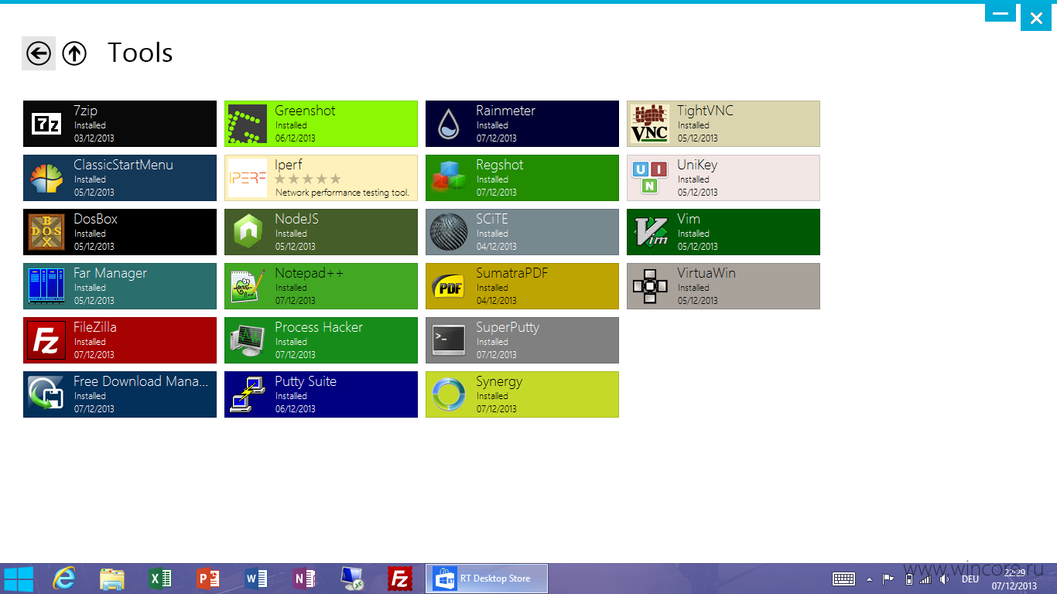Select the Process Hacker title
Screen dimensions: 1057x594
[319, 327]
